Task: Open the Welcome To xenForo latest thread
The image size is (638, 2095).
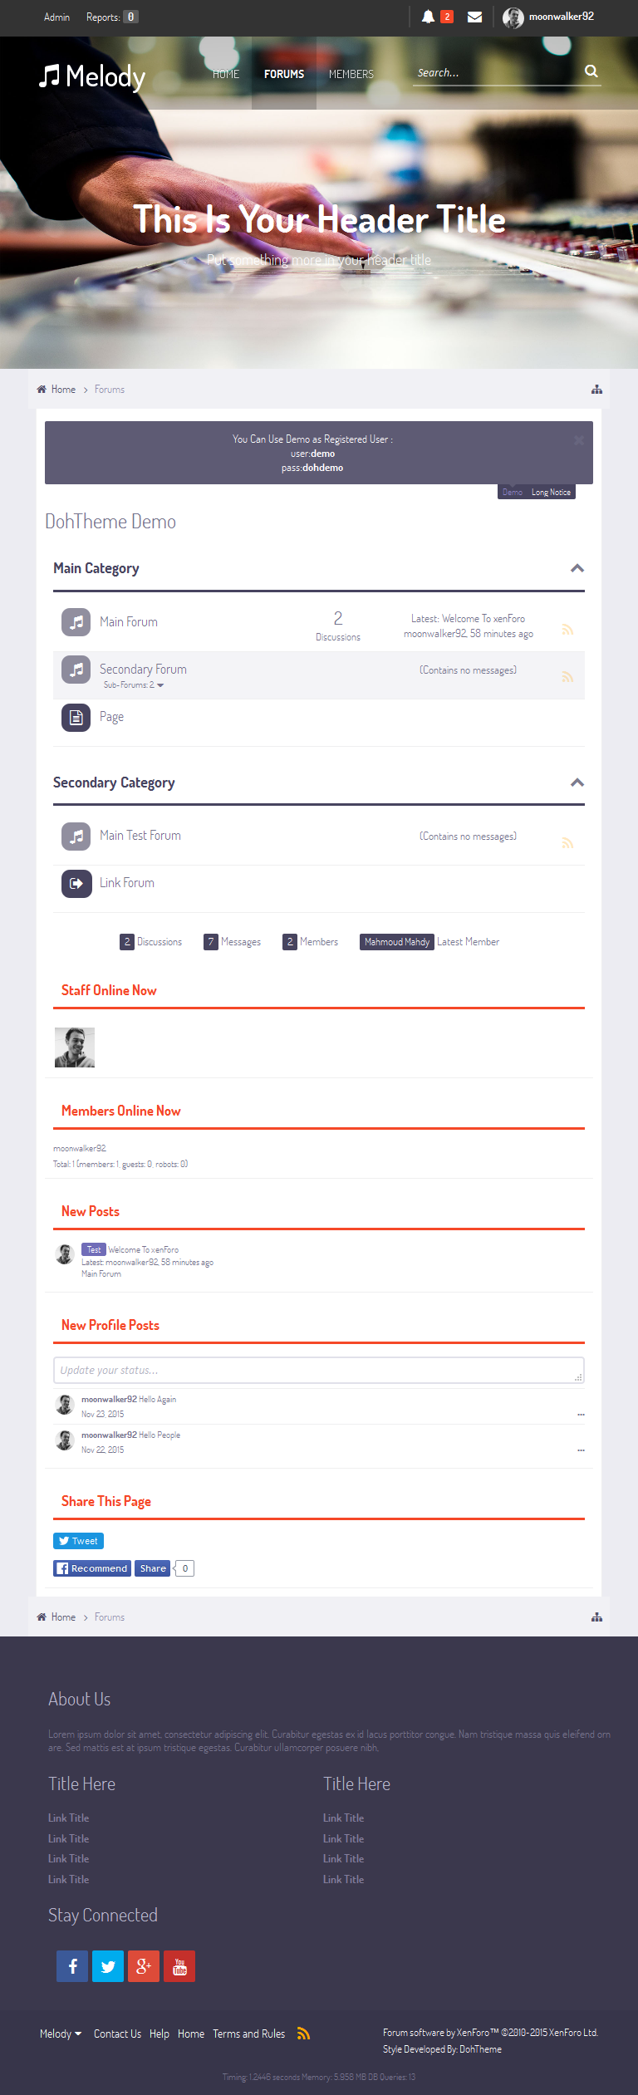Action: (x=483, y=619)
